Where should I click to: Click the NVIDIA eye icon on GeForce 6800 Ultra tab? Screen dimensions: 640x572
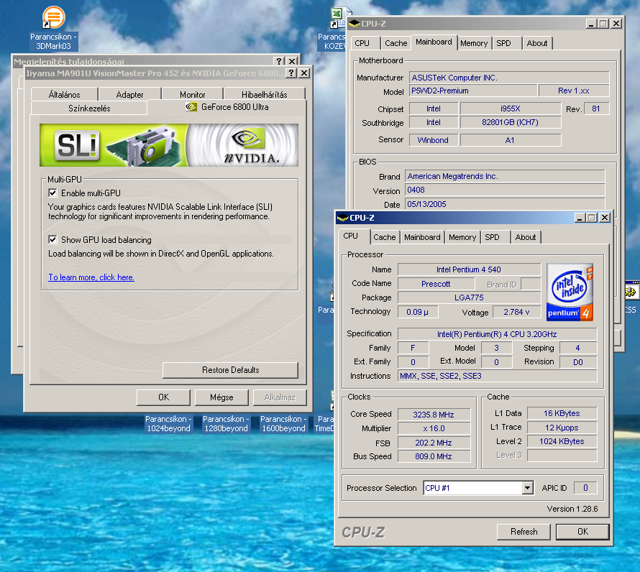click(191, 107)
